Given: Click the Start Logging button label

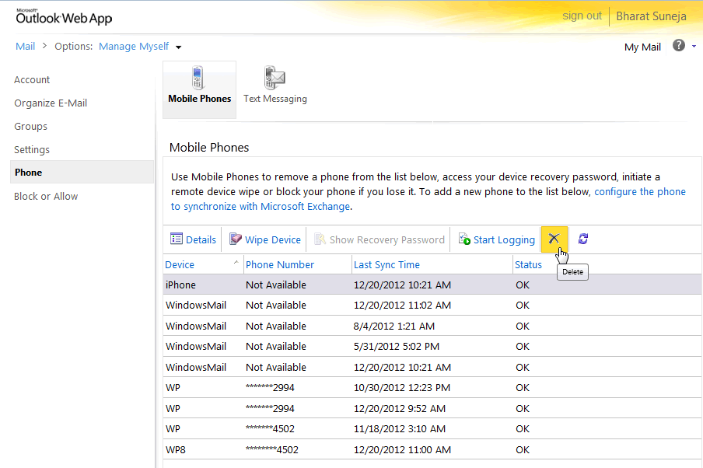Looking at the screenshot, I should tap(504, 239).
